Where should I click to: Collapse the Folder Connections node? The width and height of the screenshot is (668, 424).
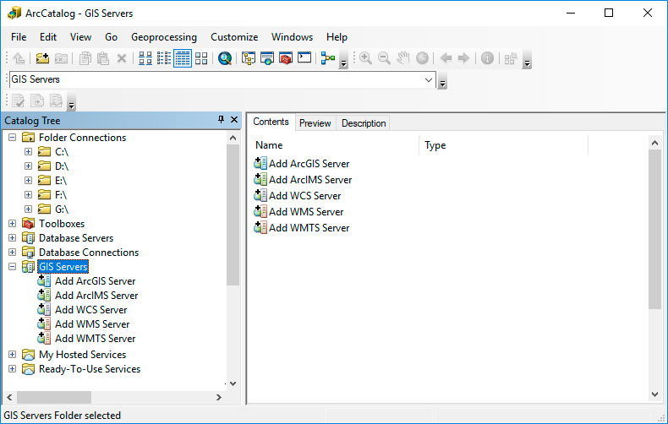[x=13, y=138]
